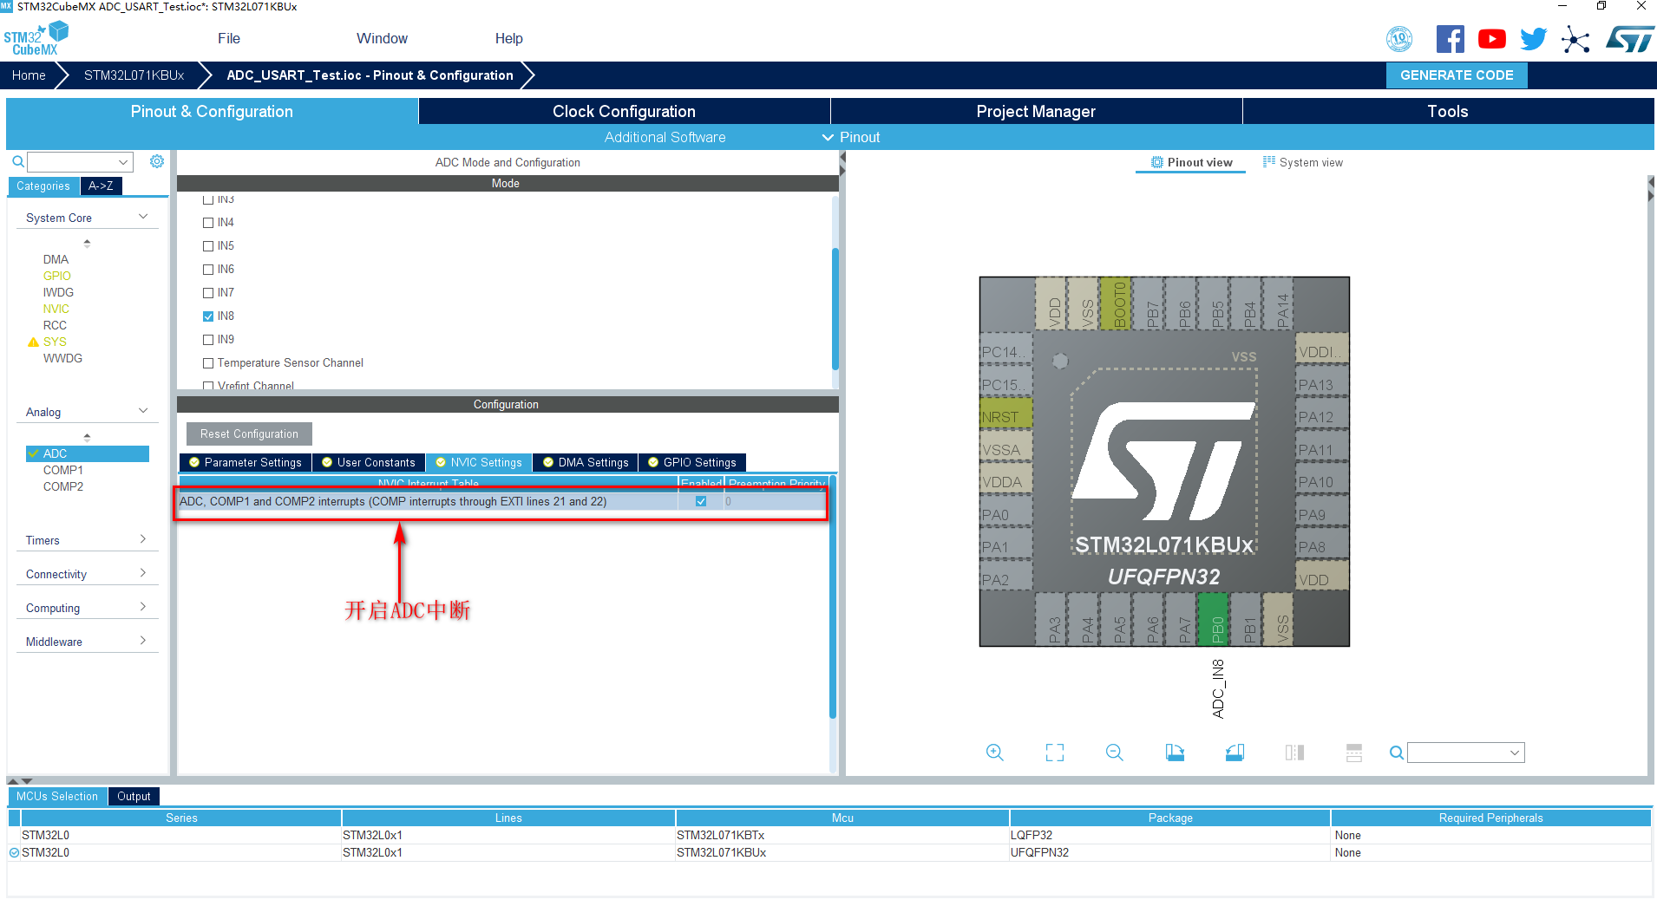Switch to Clock Configuration tab

(625, 111)
